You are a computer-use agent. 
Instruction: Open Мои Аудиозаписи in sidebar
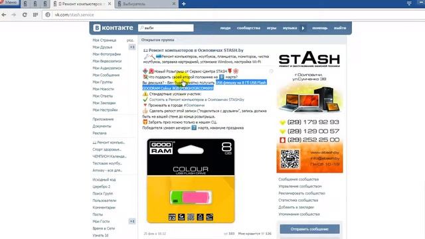[107, 68]
